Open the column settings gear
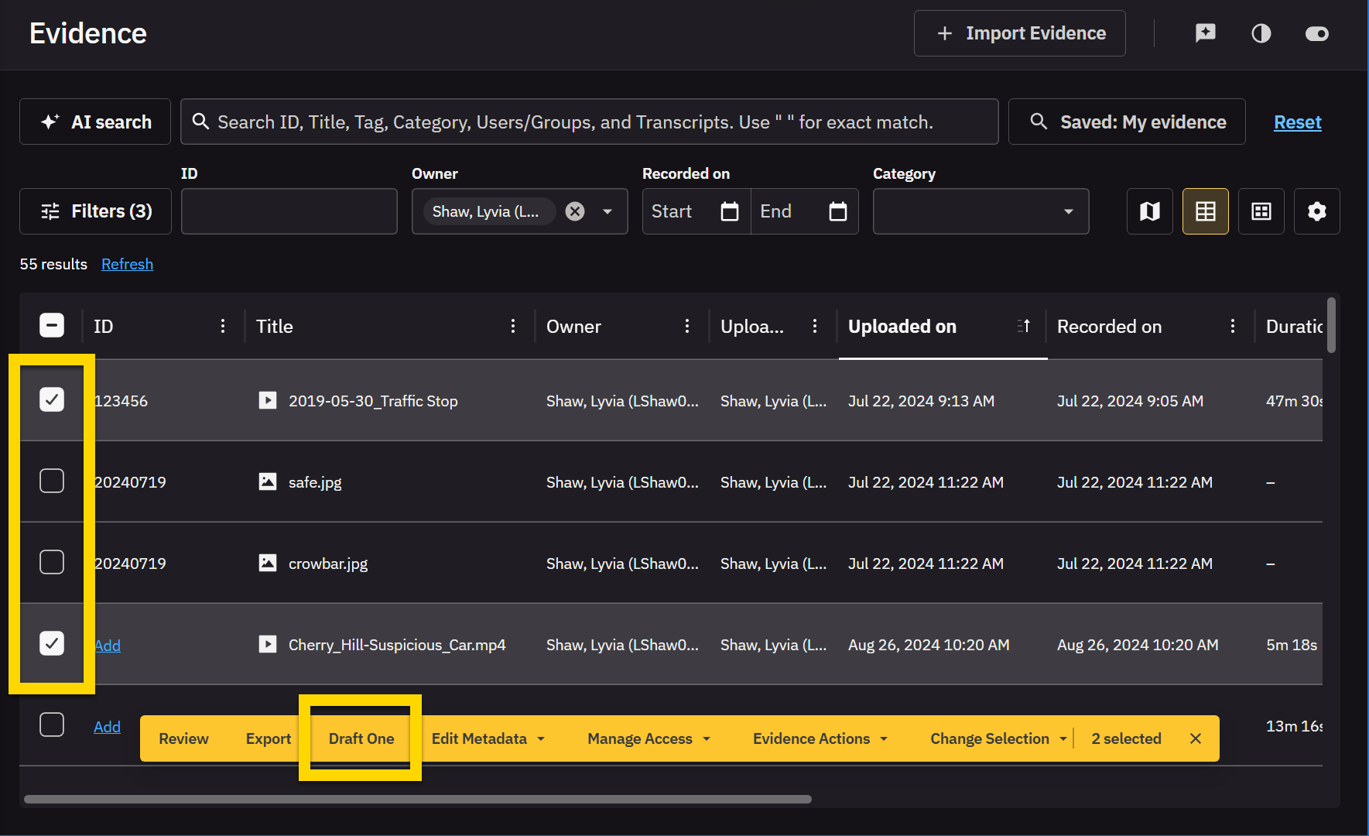Screen dimensions: 1369x836 click(x=1316, y=211)
